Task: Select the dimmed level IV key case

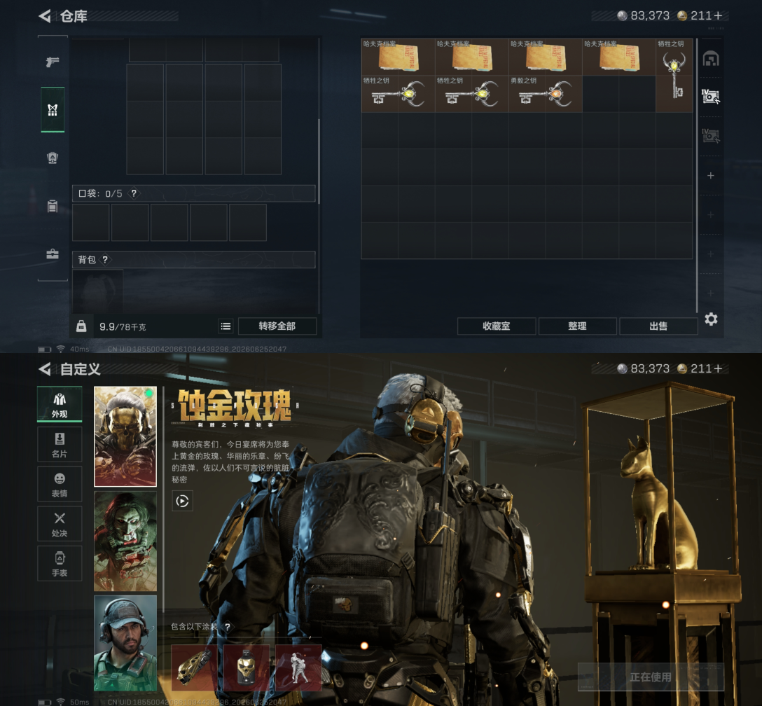Action: [711, 136]
